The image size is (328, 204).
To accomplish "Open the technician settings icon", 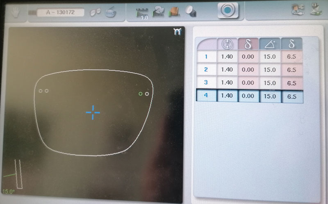I will click(296, 11).
